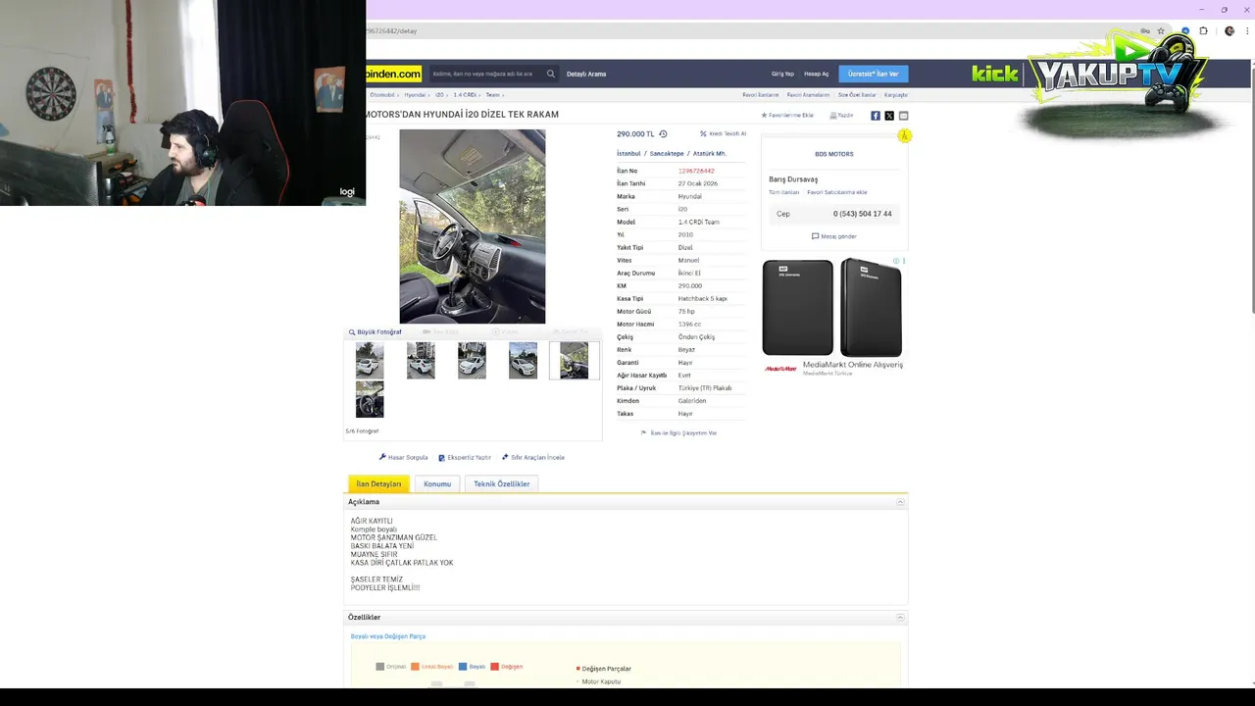
Task: Click Favori Satıcılarıma ekle link
Action: click(x=837, y=192)
